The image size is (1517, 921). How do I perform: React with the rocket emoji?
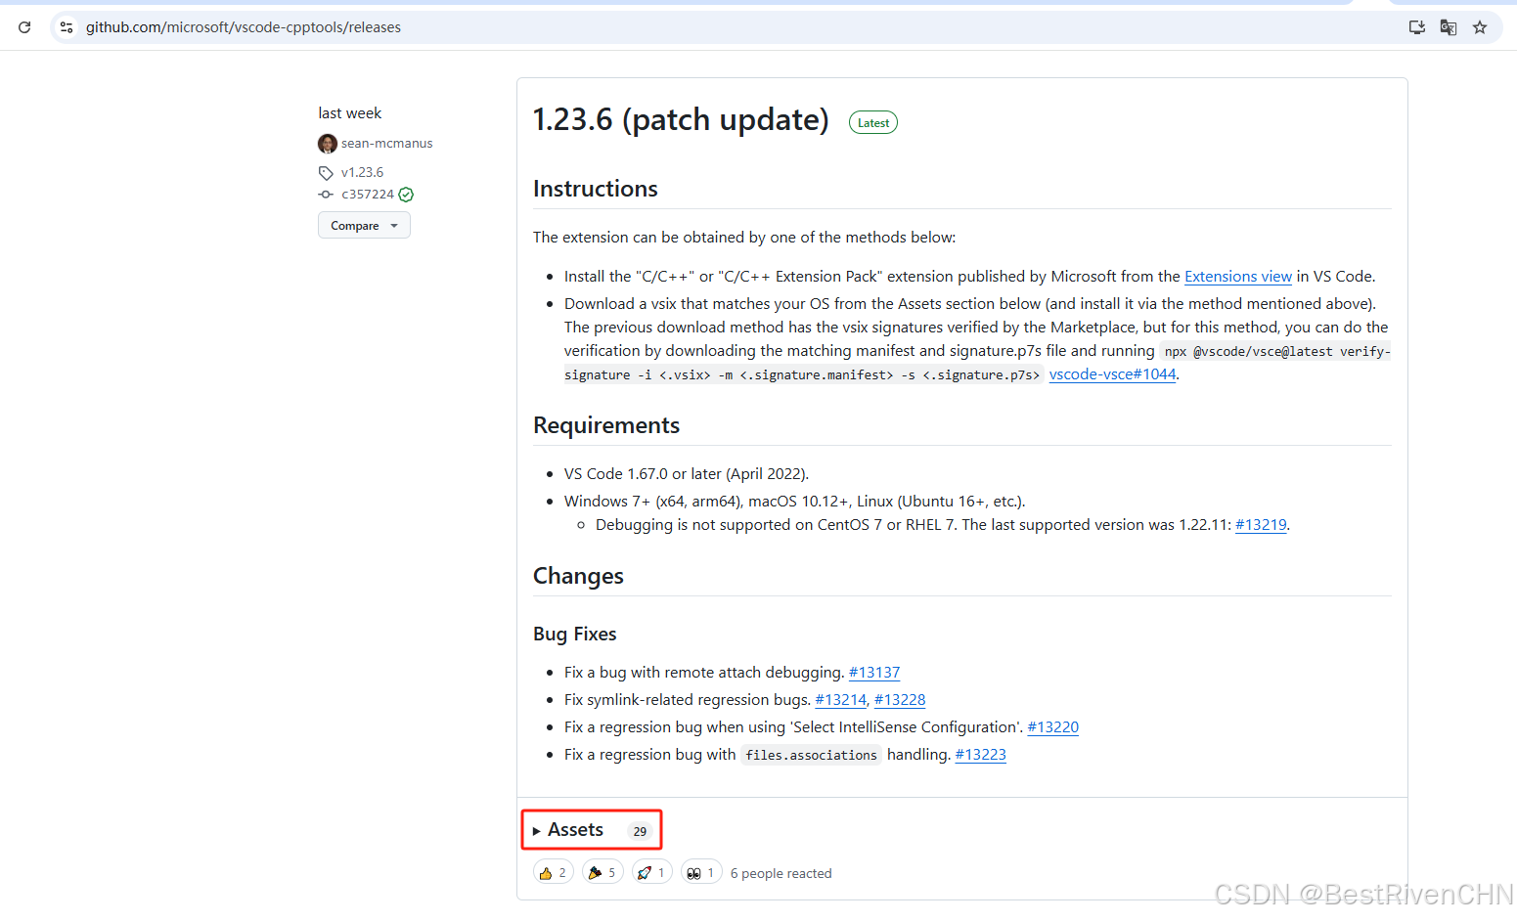tap(651, 872)
